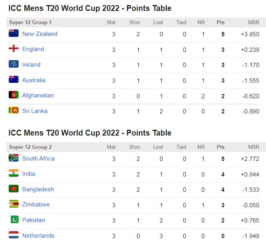Click the Sri Lanka flag icon
This screenshot has height=247, width=266.
coord(14,111)
